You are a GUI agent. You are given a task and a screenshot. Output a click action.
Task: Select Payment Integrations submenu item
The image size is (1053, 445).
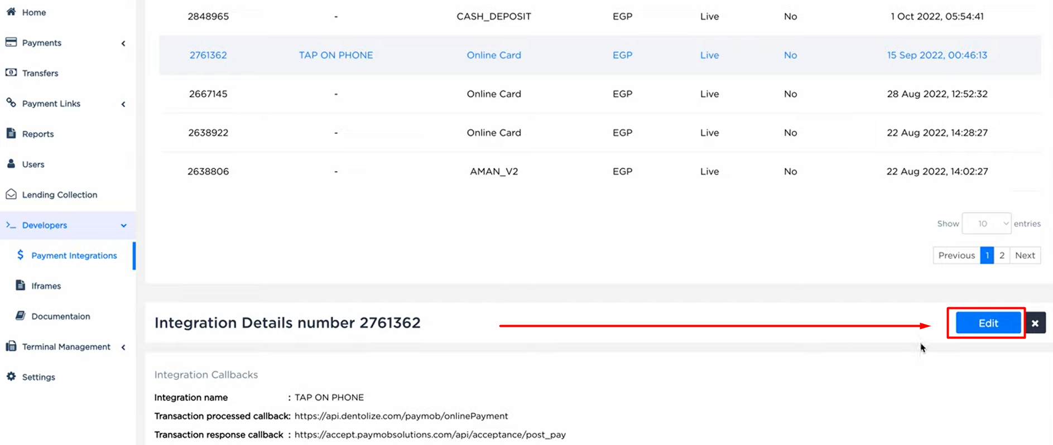tap(74, 255)
